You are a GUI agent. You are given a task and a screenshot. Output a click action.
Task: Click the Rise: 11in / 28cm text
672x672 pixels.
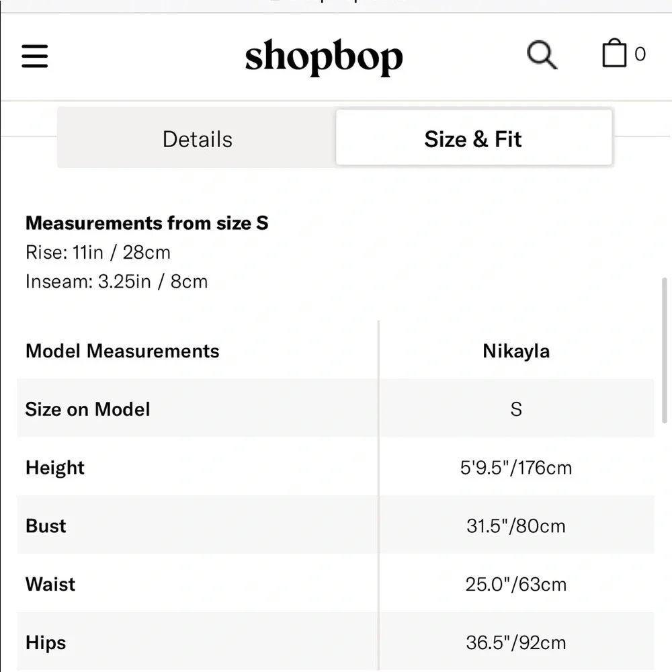click(98, 252)
